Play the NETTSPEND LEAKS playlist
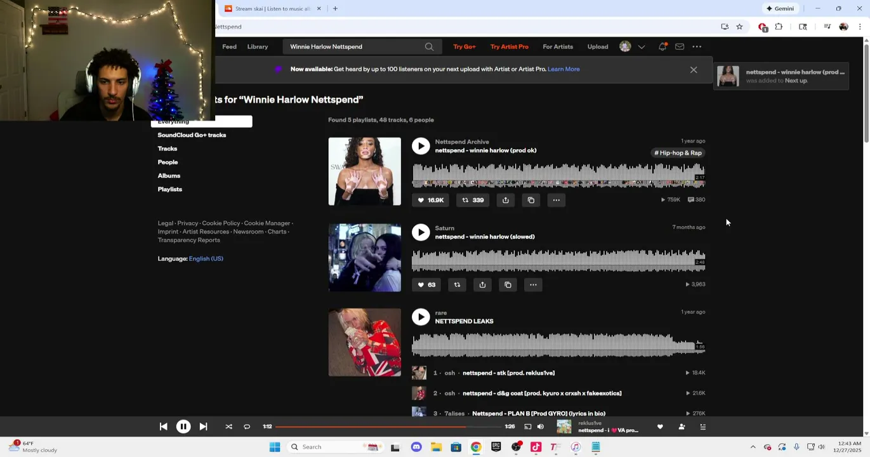 [421, 317]
